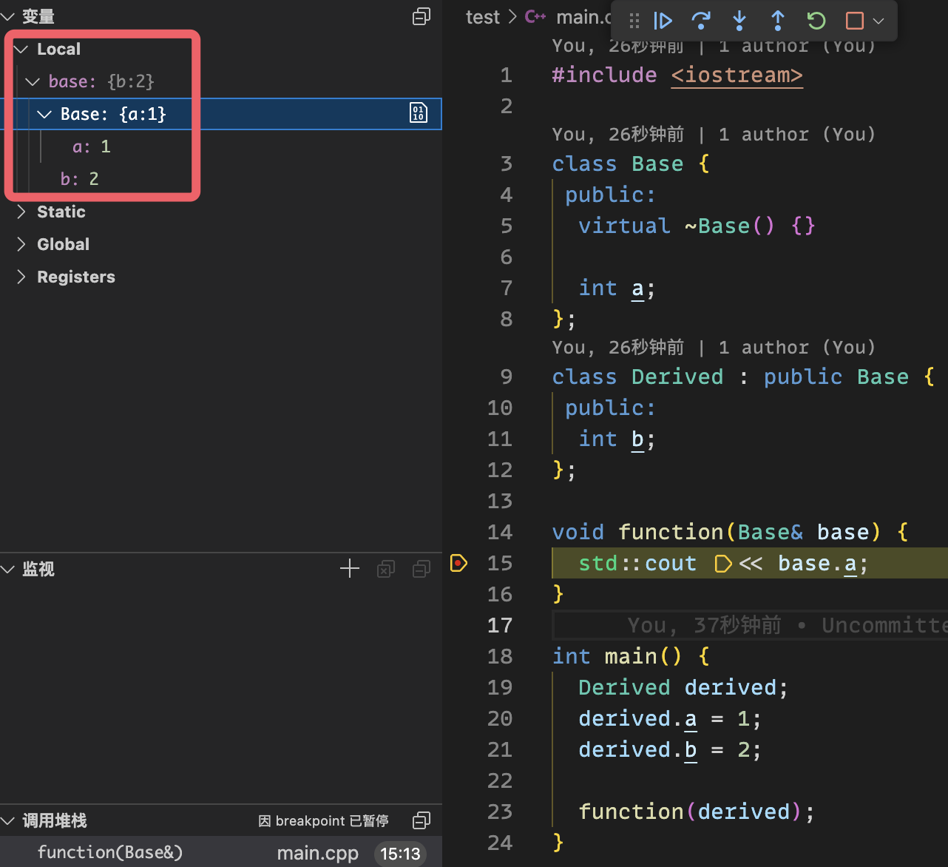Click the author CodeLens above class Derived
948x867 pixels.
click(x=714, y=347)
